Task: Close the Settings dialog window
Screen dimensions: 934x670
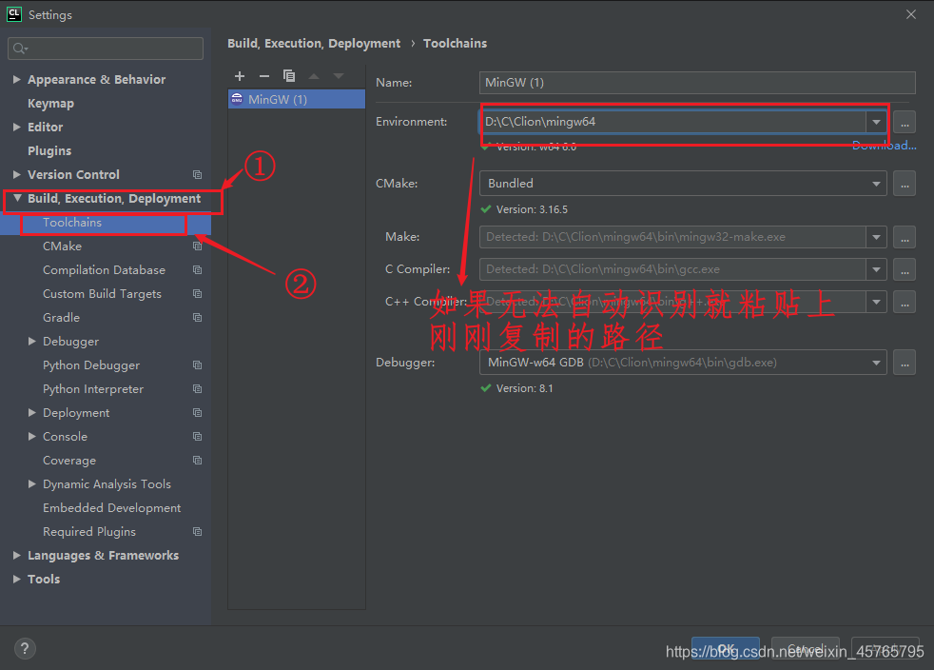Action: click(x=911, y=14)
